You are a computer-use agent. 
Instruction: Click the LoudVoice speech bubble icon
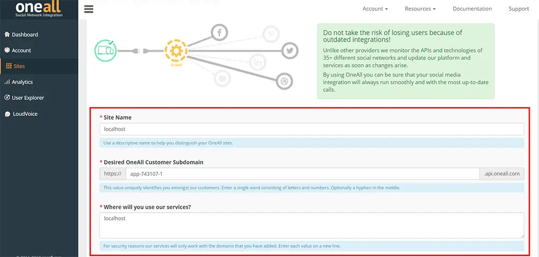click(x=7, y=114)
